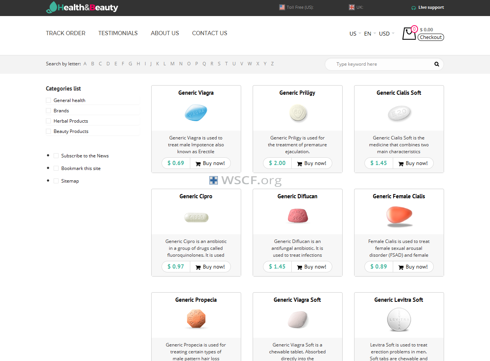Click Buy now for Generic Priligy
490x361 pixels.
click(312, 163)
